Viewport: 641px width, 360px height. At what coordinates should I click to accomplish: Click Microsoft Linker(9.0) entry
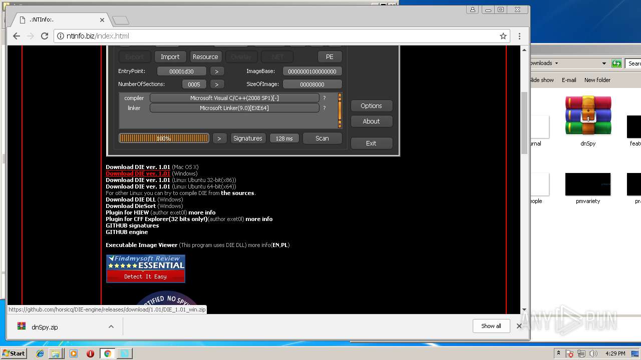point(234,108)
